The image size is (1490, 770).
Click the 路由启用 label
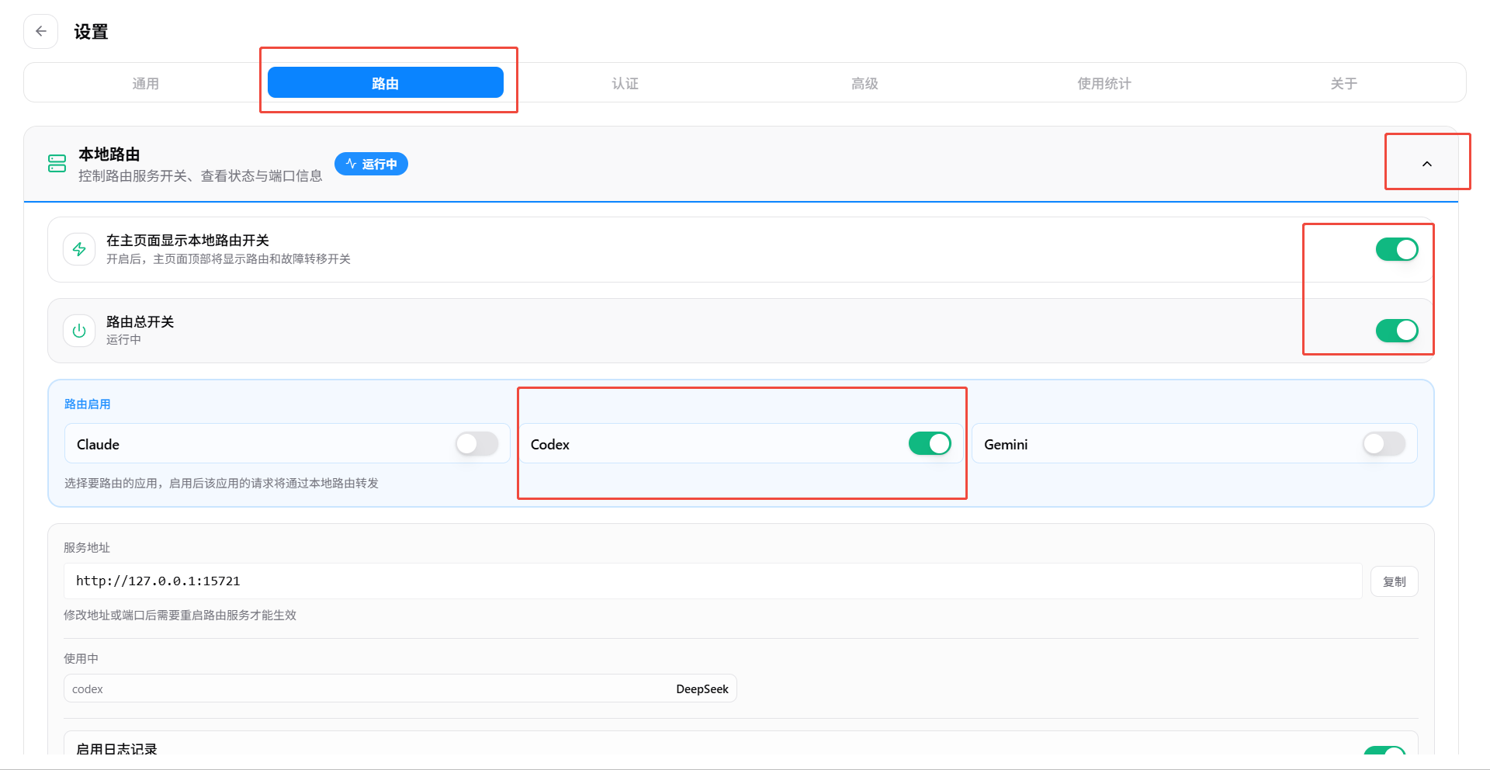88,404
